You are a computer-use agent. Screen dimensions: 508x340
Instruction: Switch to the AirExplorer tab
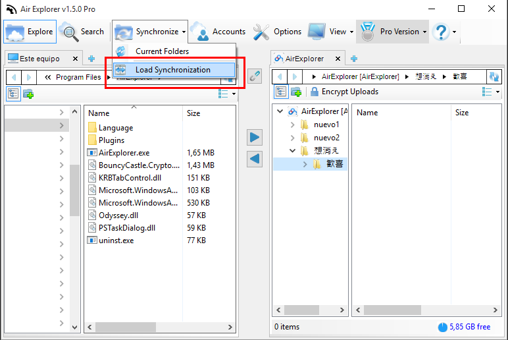304,59
